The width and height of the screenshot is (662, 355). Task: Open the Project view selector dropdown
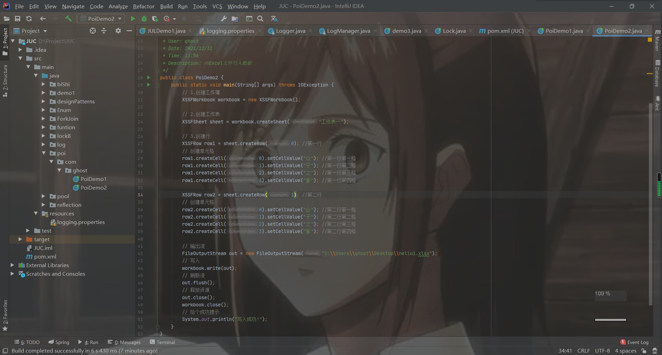click(30, 31)
